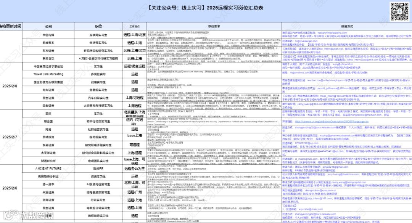This screenshot has height=223, width=412.
Task: Click the 东吴证券 company cell
Action: [x=48, y=145]
